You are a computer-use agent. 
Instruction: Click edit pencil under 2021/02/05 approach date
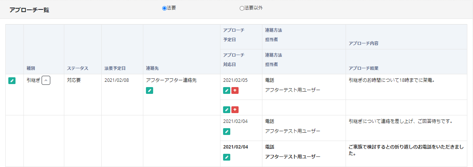pyautogui.click(x=226, y=90)
